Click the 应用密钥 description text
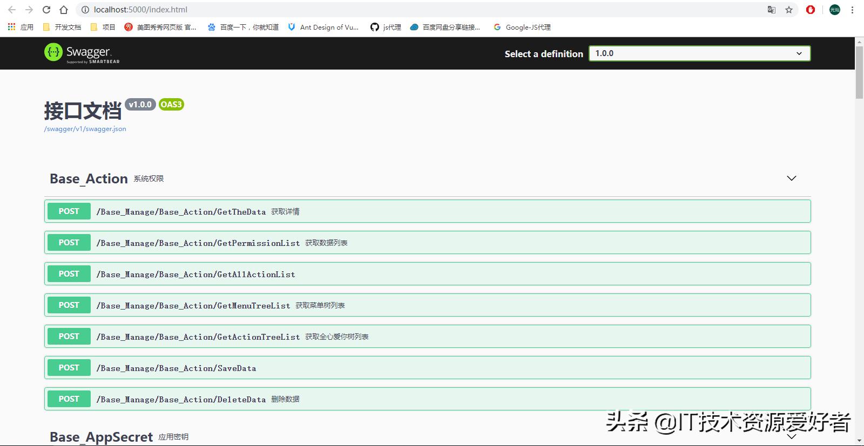This screenshot has width=864, height=446. (173, 437)
